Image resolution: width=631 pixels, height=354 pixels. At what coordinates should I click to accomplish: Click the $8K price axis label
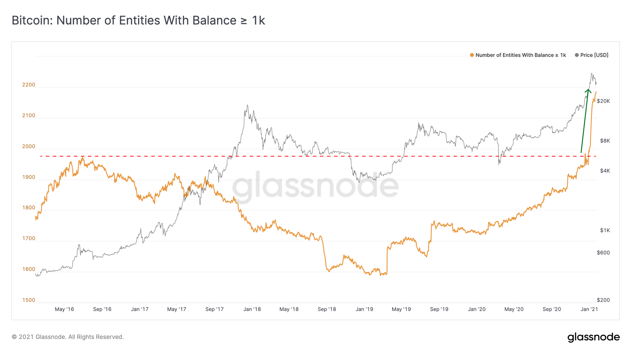click(605, 141)
